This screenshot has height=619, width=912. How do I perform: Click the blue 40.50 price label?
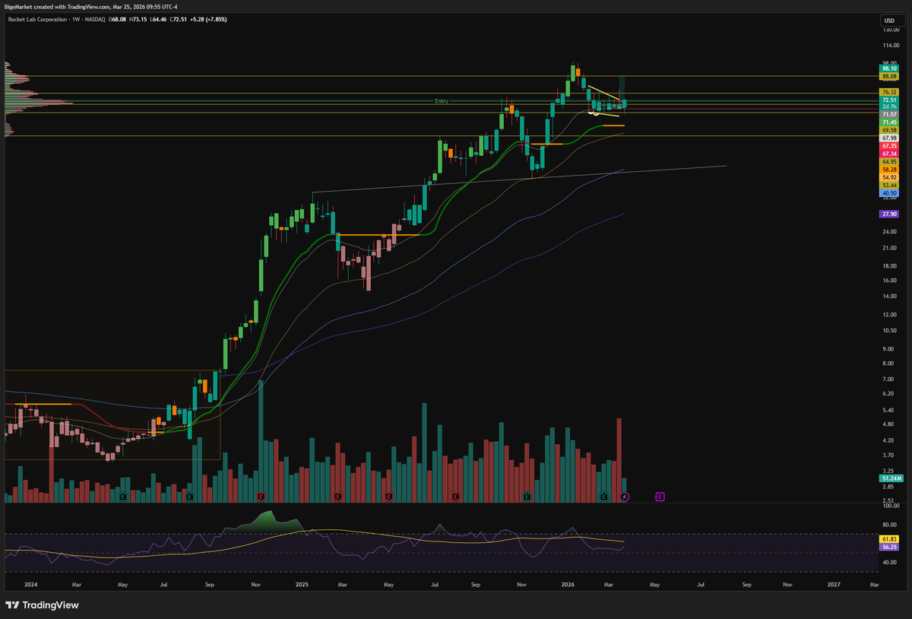coord(889,193)
